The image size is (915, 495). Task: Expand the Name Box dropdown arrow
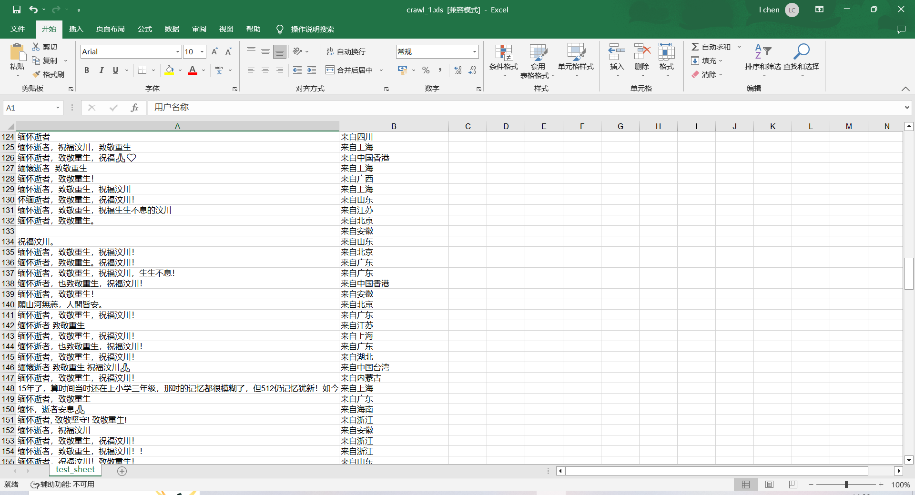click(x=58, y=108)
